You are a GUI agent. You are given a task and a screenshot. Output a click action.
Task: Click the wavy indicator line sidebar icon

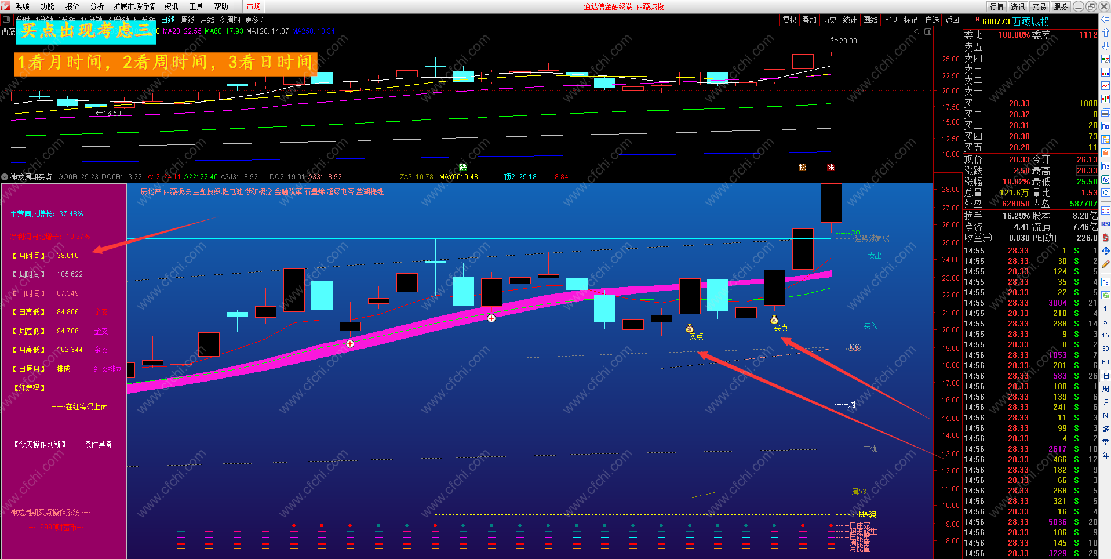point(1105,210)
